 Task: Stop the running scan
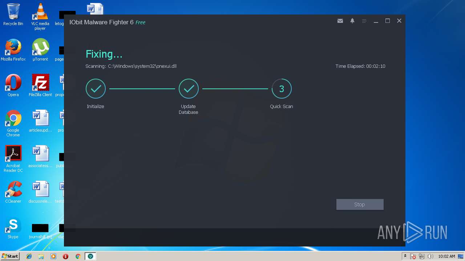click(360, 204)
